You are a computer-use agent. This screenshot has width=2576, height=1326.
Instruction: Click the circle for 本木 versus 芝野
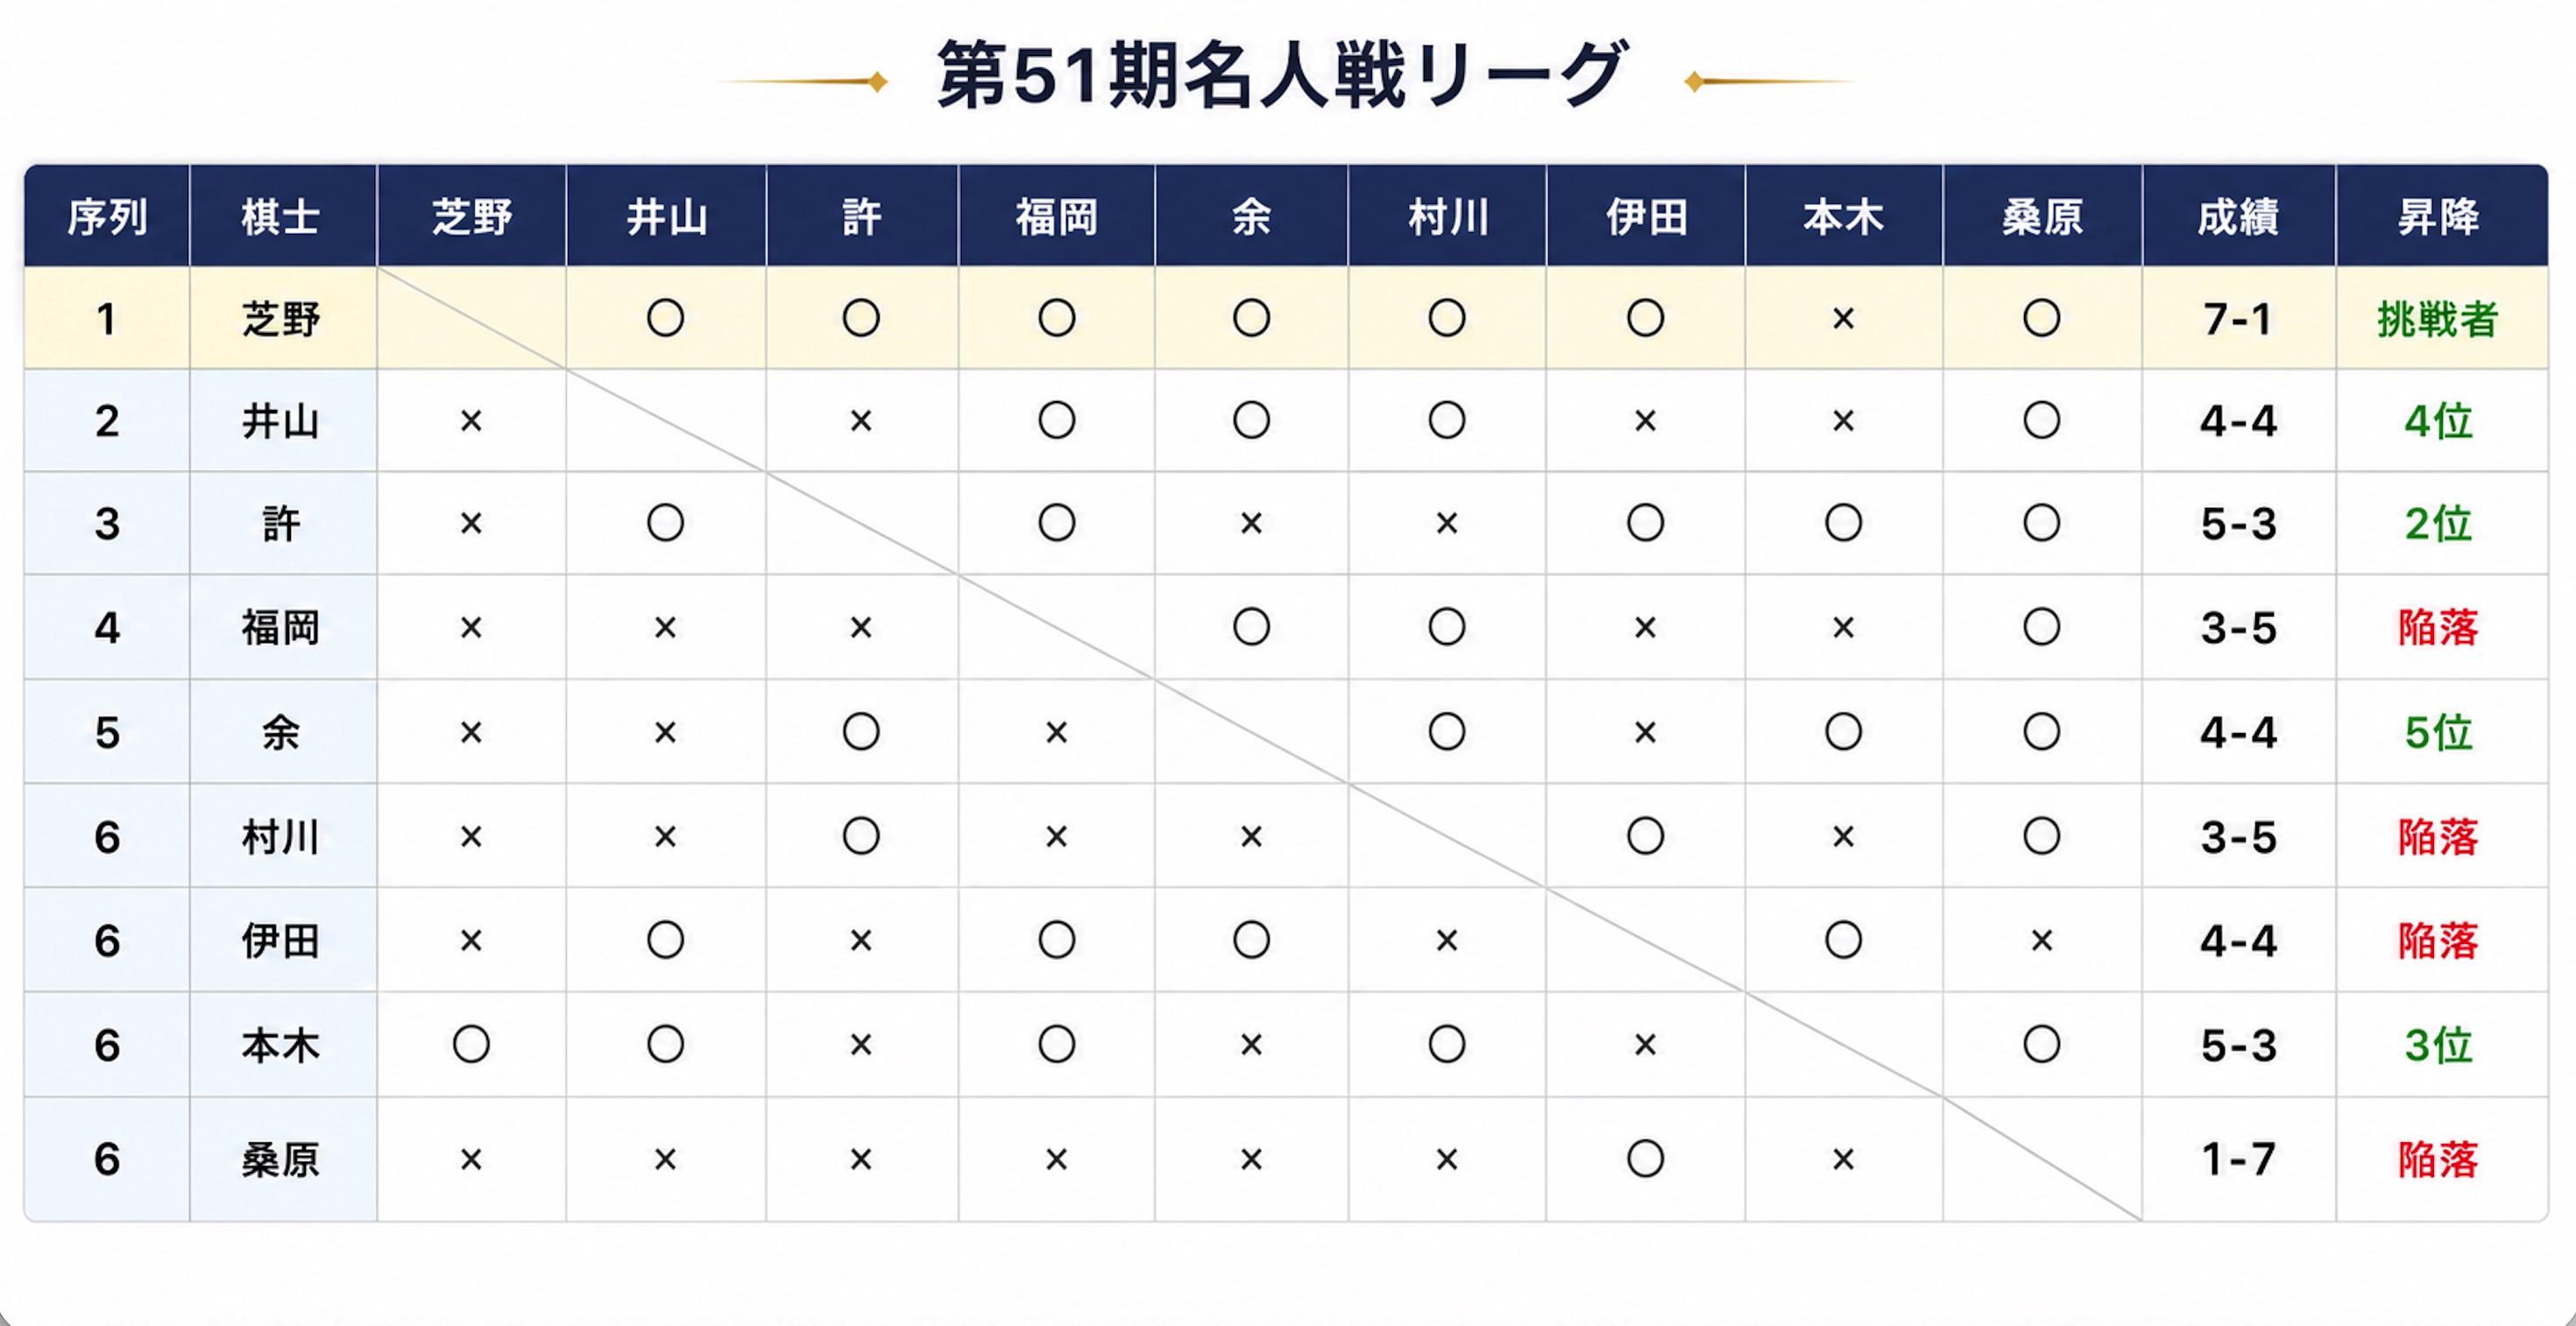point(471,1045)
